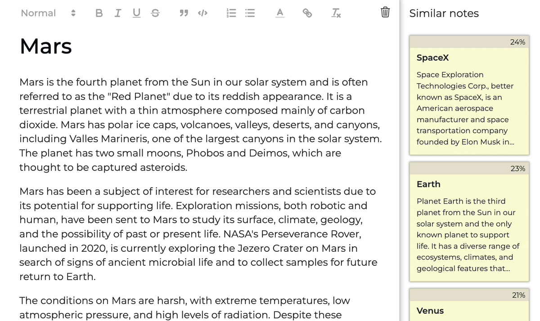Create a numbered list

click(231, 13)
